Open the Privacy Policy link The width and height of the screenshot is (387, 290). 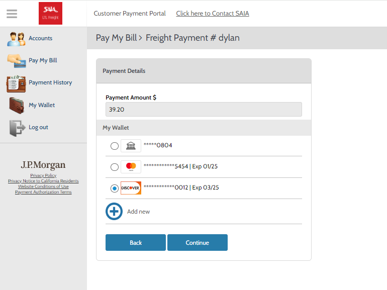(43, 175)
